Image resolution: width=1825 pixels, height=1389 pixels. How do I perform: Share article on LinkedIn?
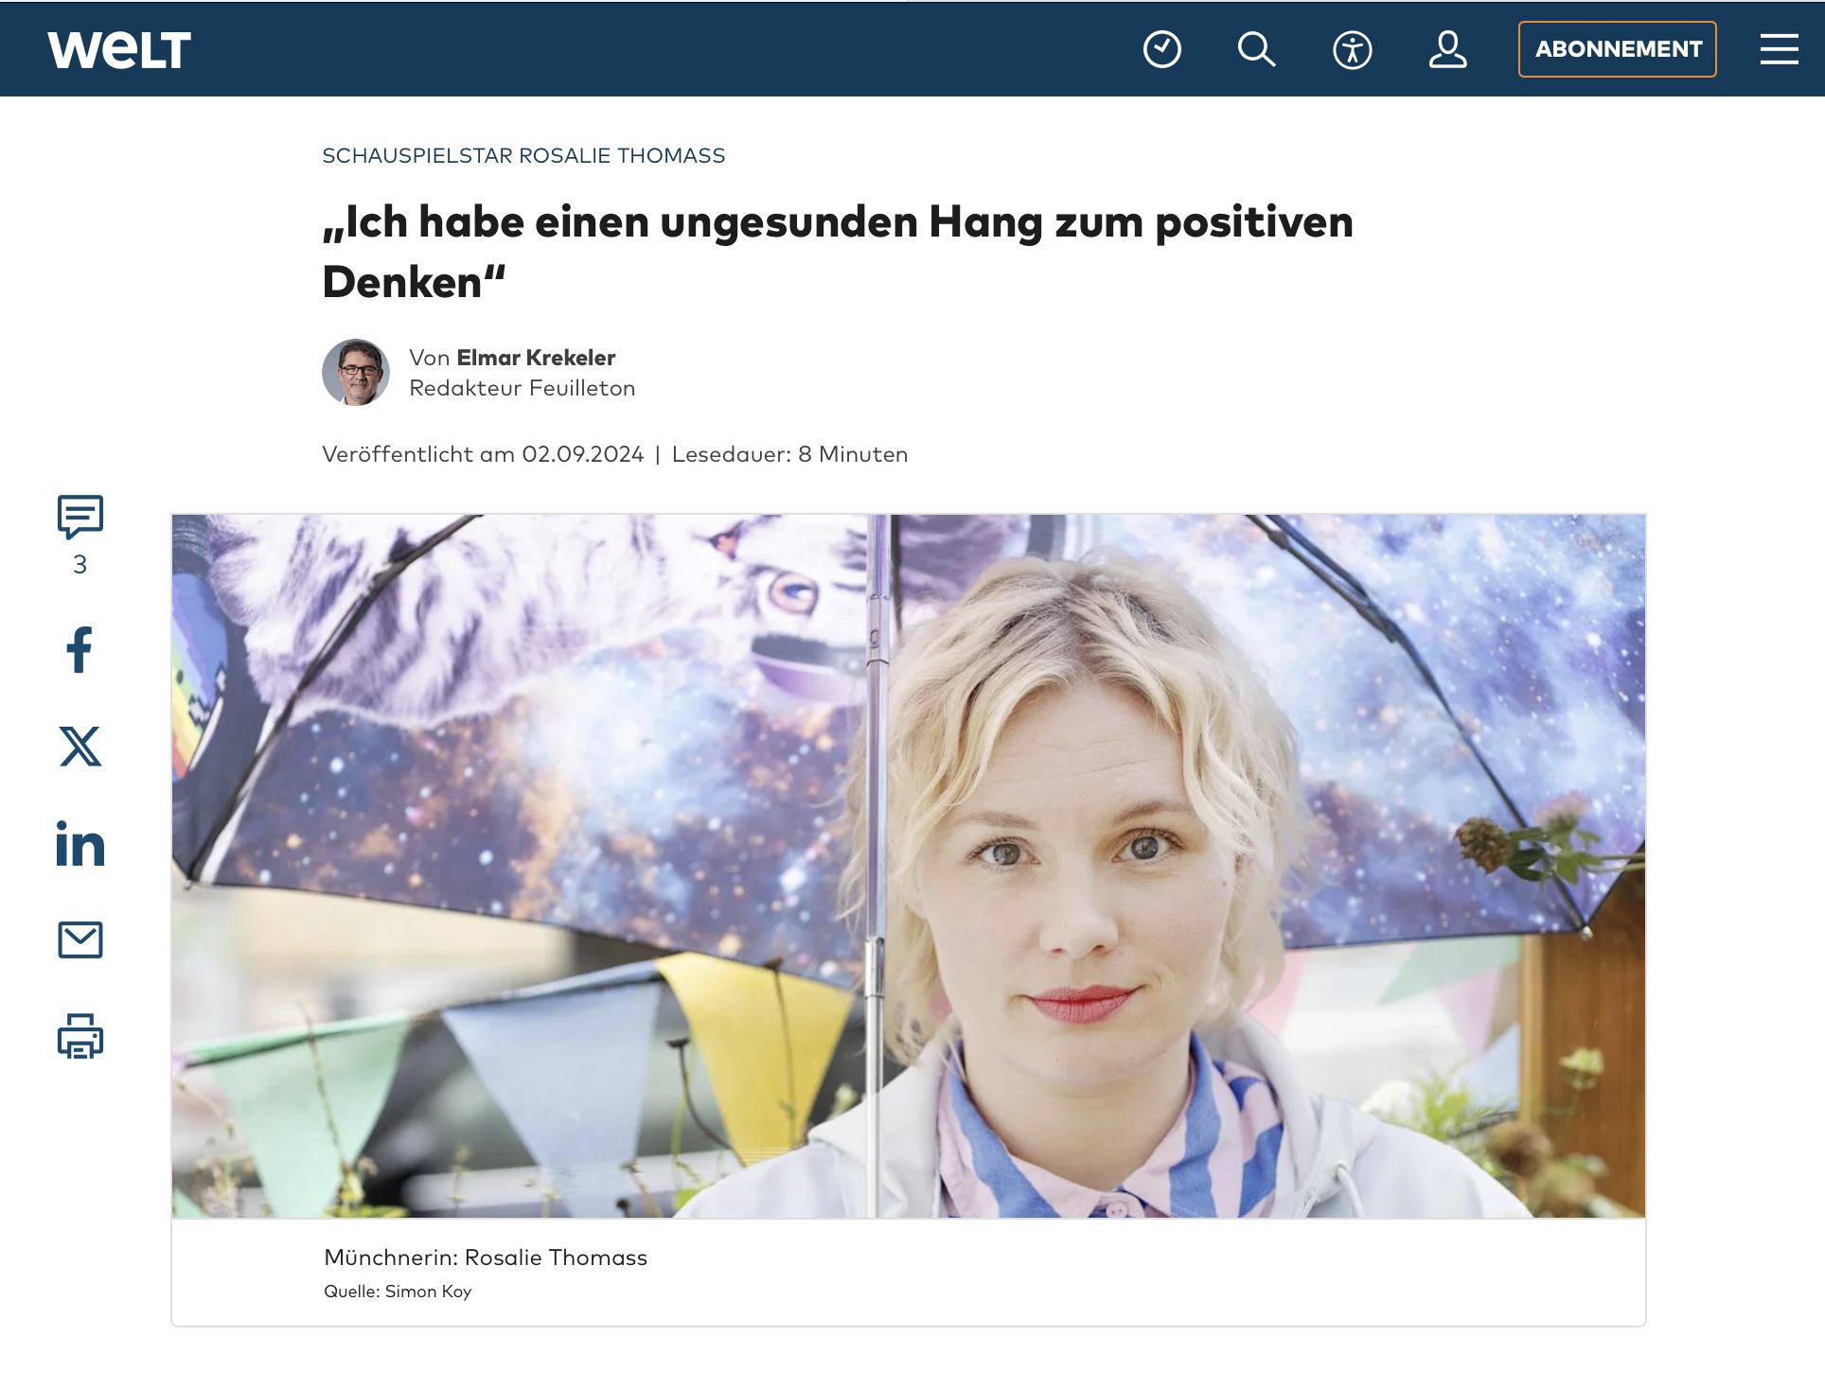(x=80, y=844)
